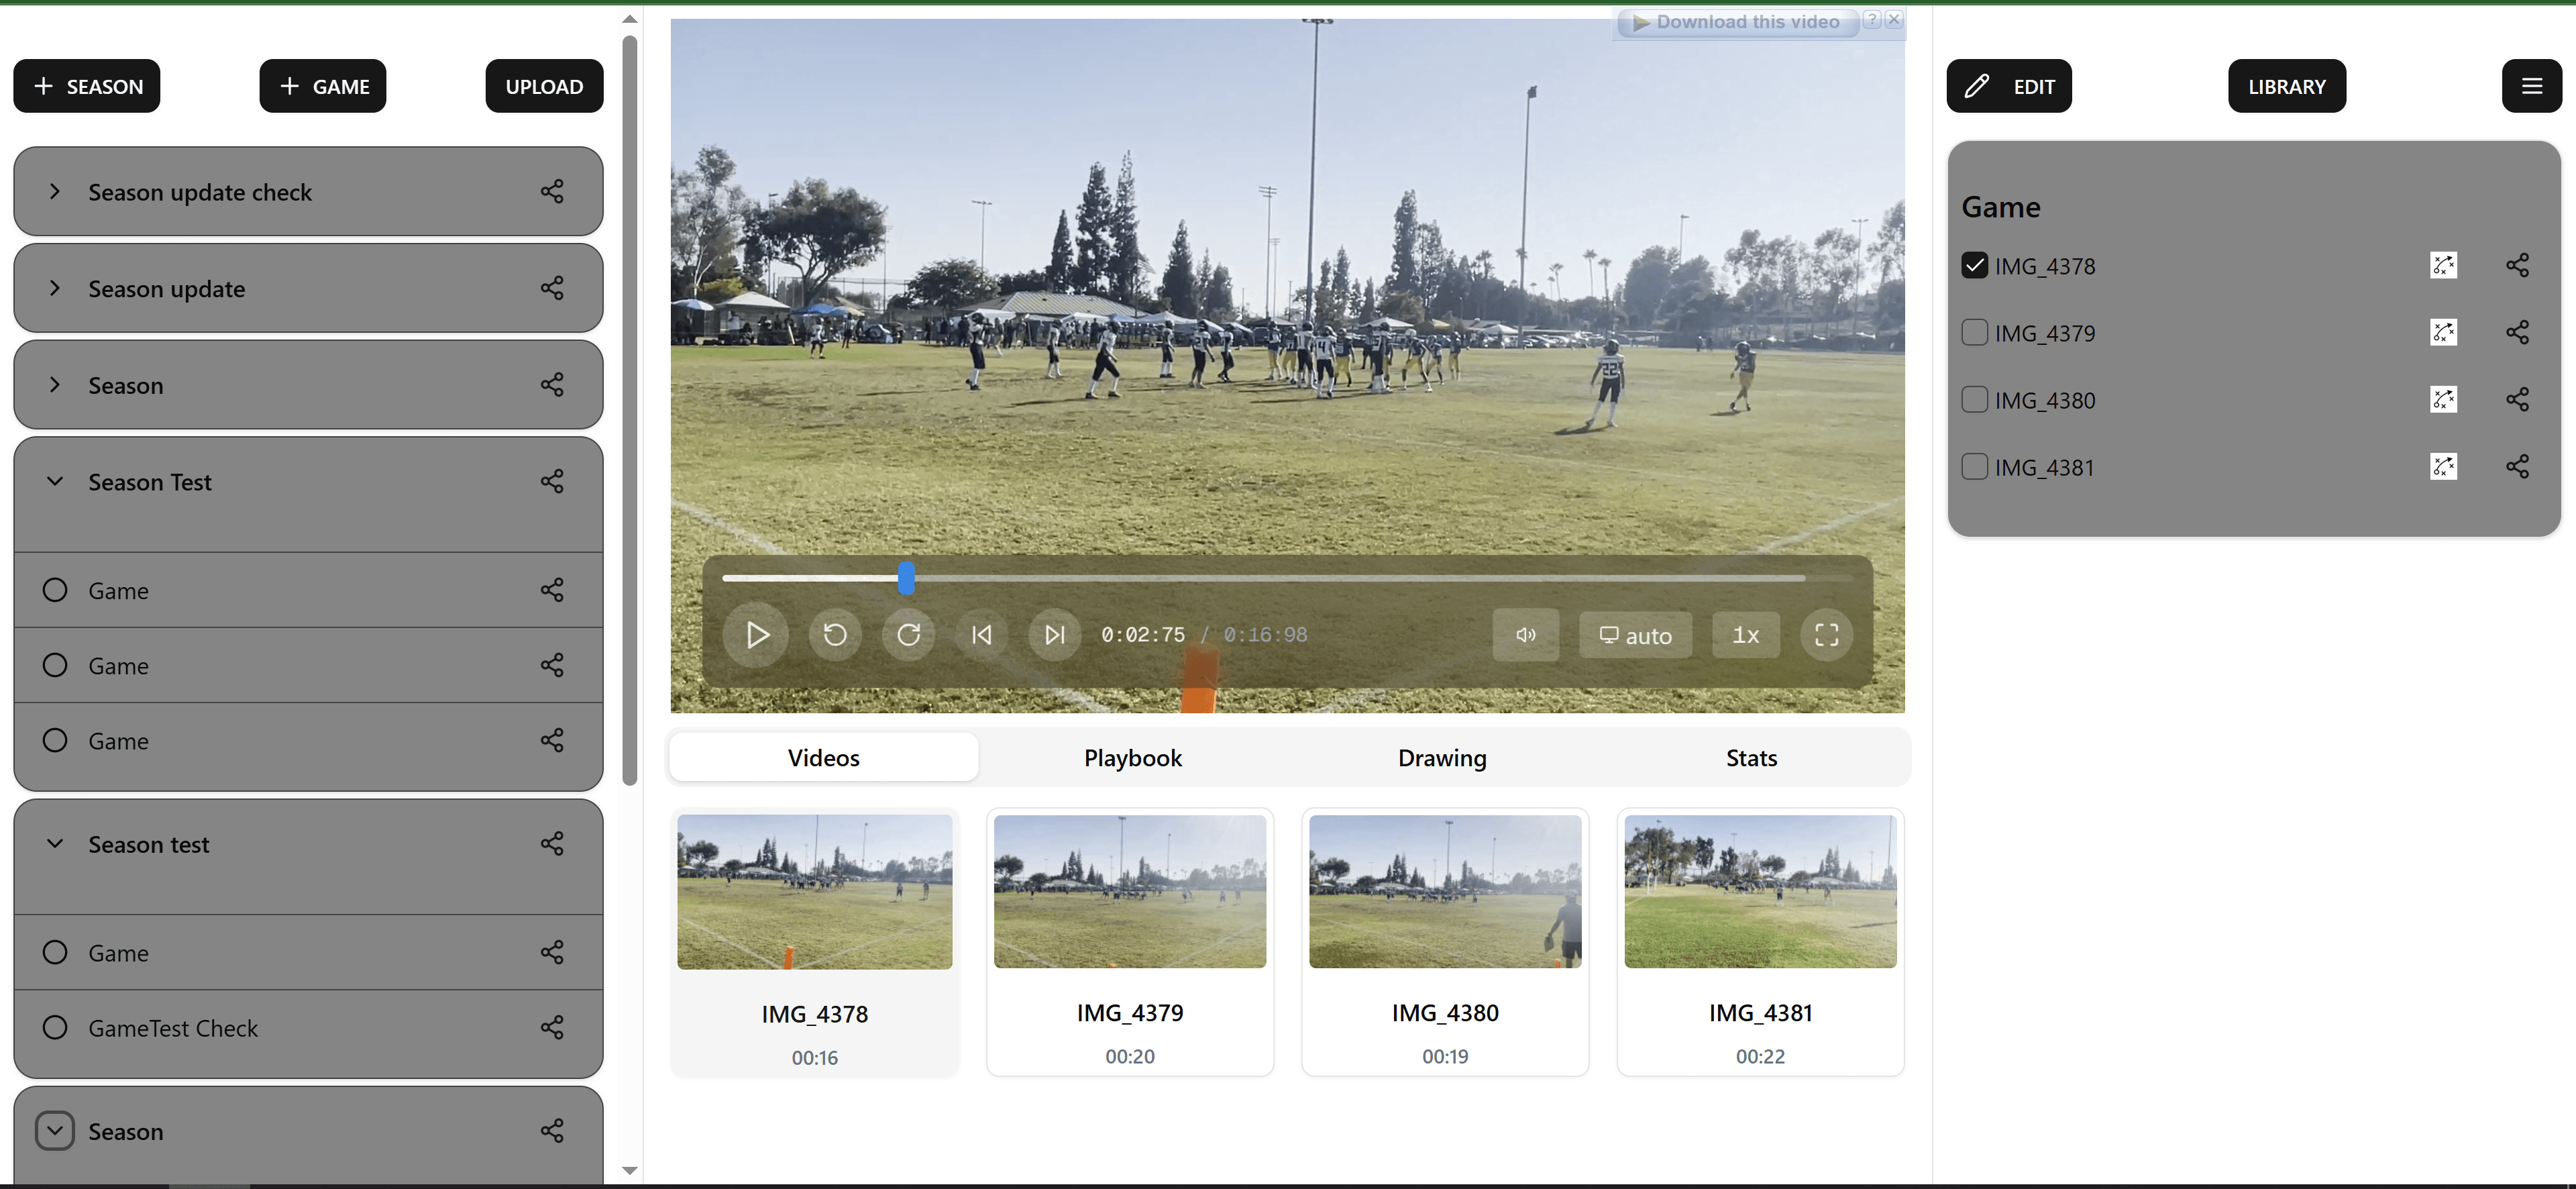Share the Season update check season
The image size is (2576, 1189).
[x=552, y=191]
